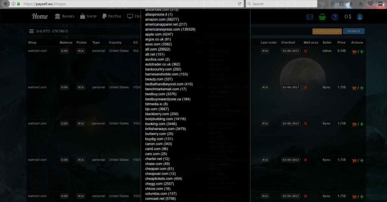Select cheaptickets.com (454) entry
387x202 pixels.
(163, 179)
